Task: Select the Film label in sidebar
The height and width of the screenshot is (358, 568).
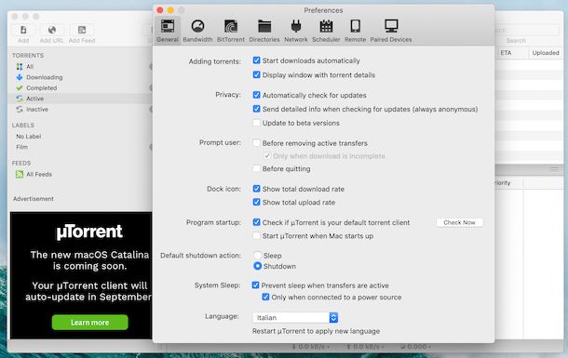Action: coord(21,147)
